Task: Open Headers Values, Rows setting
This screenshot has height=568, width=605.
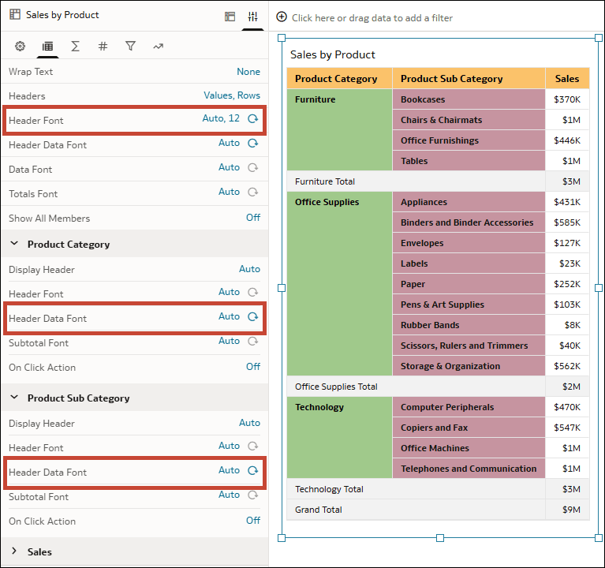Action: pyautogui.click(x=231, y=95)
